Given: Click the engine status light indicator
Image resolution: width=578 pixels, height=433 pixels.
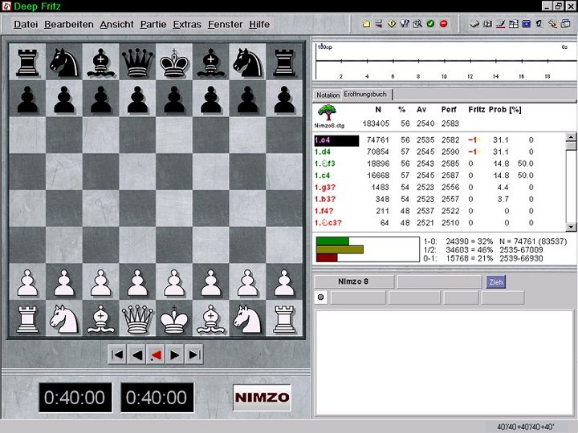Looking at the screenshot, I should point(320,297).
